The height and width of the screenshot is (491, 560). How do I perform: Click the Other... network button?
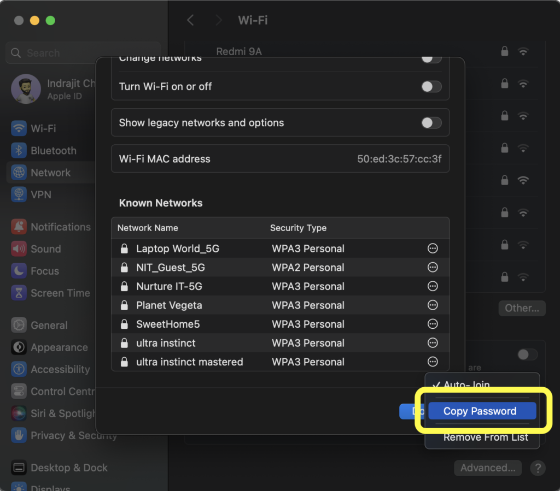coord(521,308)
